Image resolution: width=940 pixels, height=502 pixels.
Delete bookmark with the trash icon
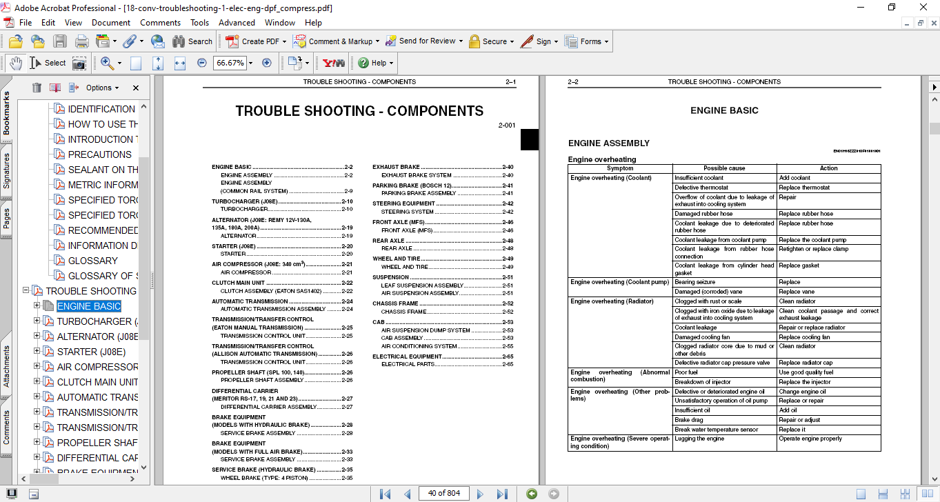pos(37,88)
